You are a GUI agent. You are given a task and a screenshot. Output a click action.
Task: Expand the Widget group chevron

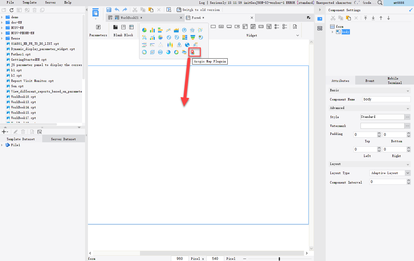click(x=298, y=35)
